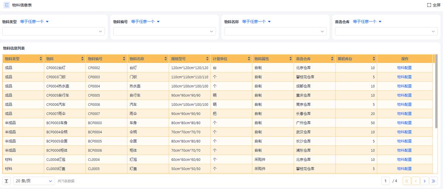Click 物料配置 link for CL0004灯泡 row
The image size is (443, 189).
tap(404, 160)
